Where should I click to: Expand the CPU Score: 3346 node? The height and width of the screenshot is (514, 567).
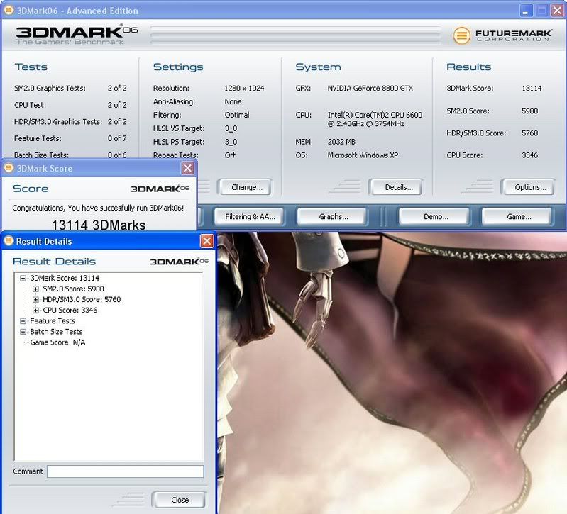pos(35,311)
